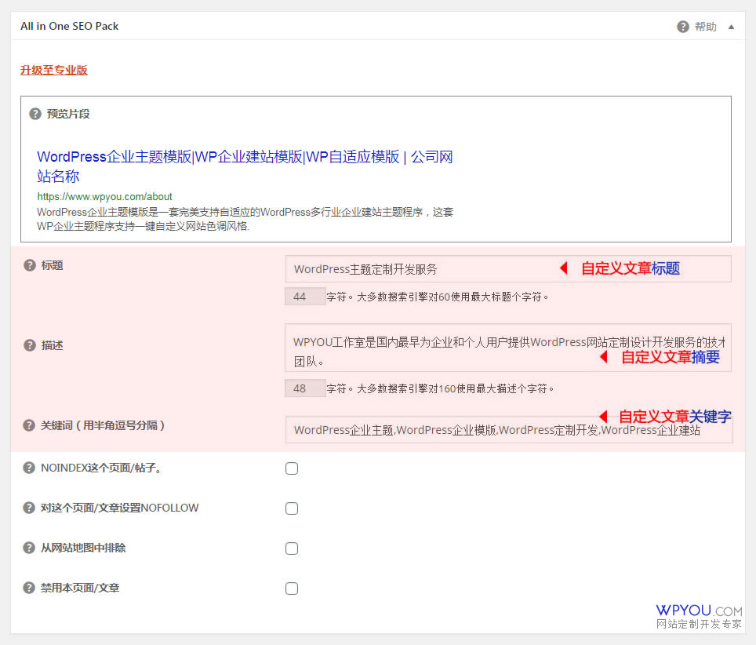Click the help icon beside NOINDEX这个页面/帖子
The image size is (756, 645).
point(29,468)
